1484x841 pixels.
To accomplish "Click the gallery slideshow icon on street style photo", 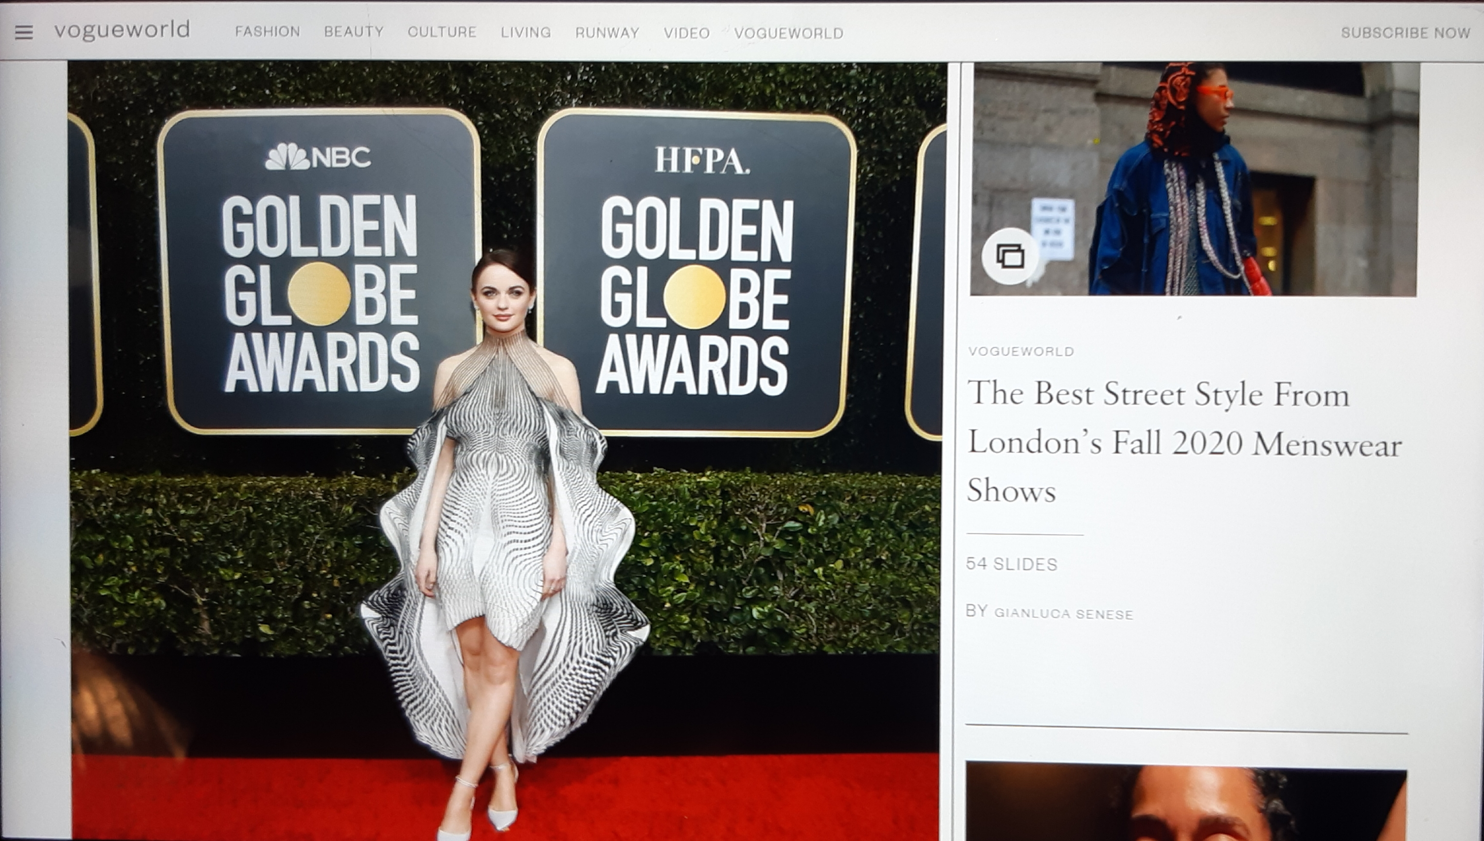I will coord(1010,256).
